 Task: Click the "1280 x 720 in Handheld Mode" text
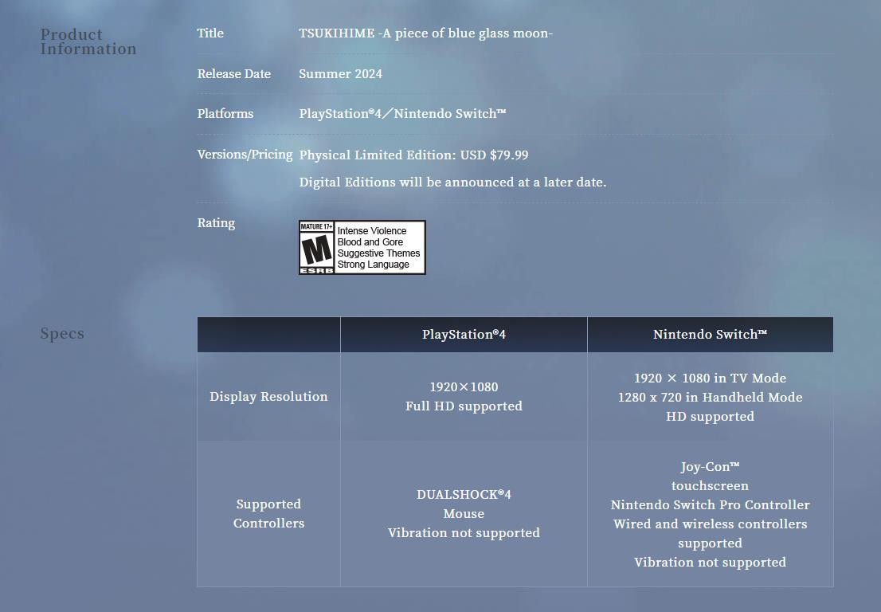tap(710, 398)
